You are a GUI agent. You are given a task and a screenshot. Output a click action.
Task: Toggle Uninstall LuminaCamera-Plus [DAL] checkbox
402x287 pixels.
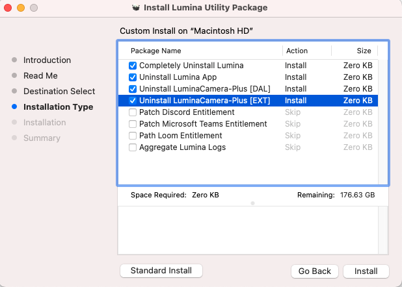pyautogui.click(x=133, y=89)
